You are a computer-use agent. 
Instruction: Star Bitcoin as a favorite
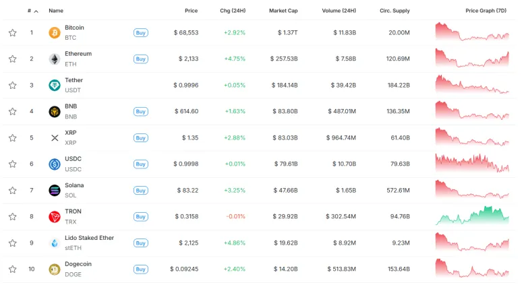click(12, 32)
